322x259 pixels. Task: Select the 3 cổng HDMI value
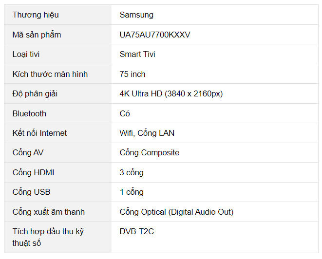point(132,172)
